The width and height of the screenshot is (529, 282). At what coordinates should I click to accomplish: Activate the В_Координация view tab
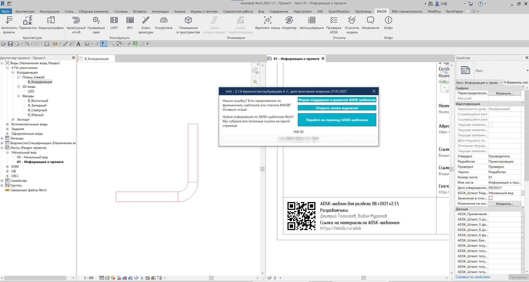coord(97,59)
